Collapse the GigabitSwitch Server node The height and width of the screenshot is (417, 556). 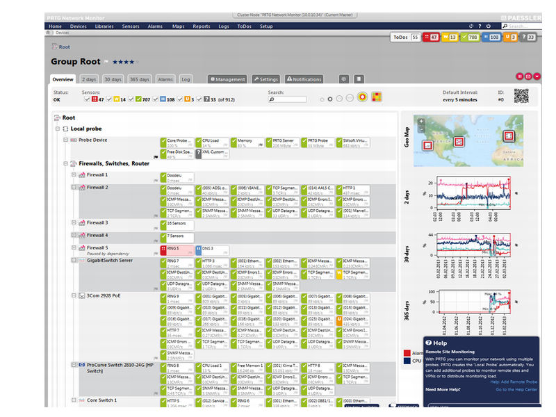74,260
